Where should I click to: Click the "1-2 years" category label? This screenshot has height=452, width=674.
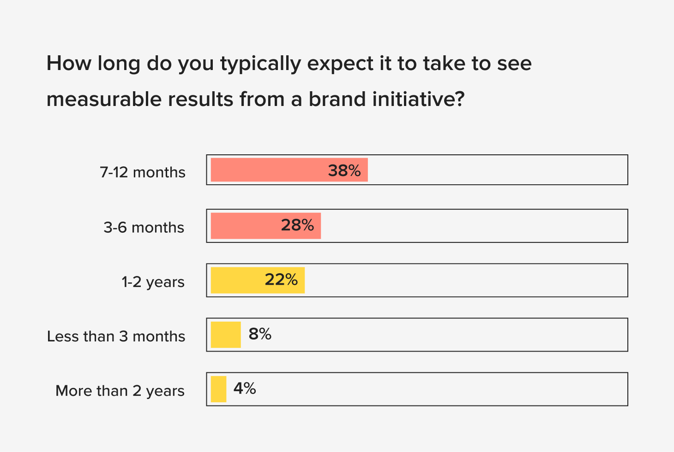153,282
